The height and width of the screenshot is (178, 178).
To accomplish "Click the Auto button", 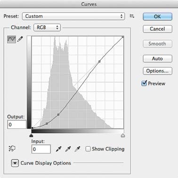I will point(157,59).
